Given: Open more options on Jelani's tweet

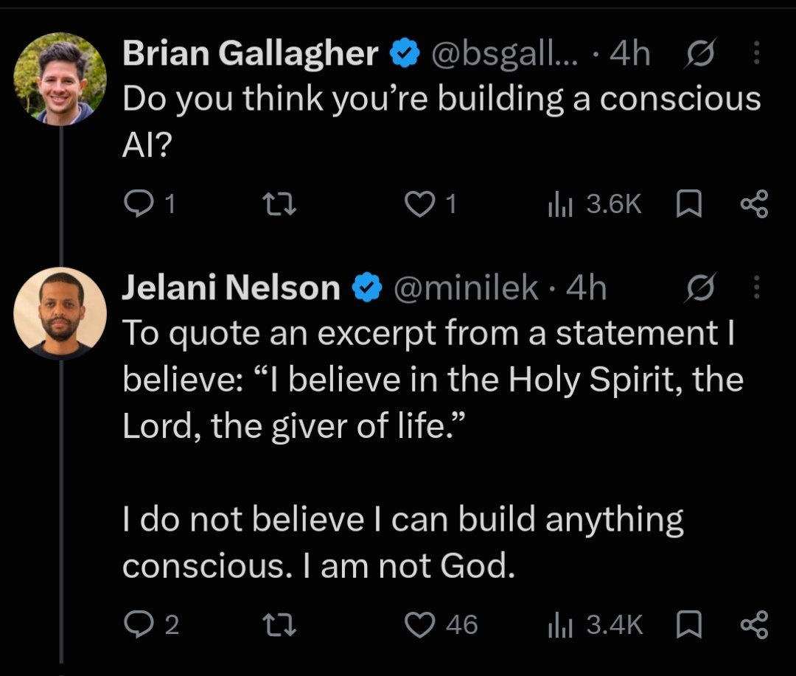Looking at the screenshot, I should tap(756, 288).
